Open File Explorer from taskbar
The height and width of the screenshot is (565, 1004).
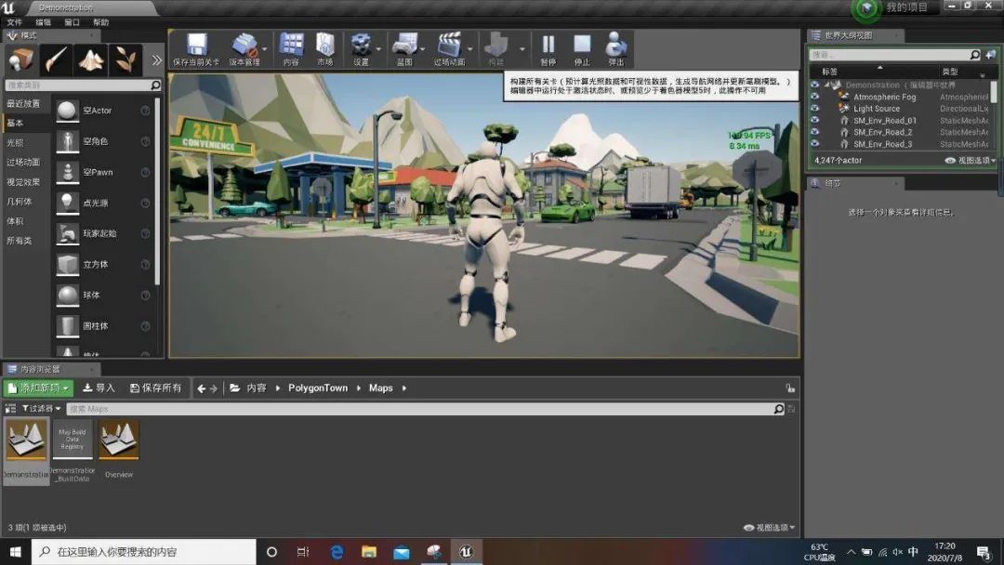click(x=369, y=552)
